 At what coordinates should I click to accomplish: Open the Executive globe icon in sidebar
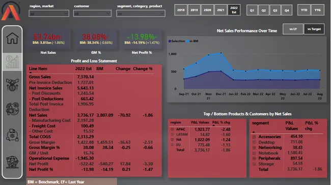(x=12, y=162)
